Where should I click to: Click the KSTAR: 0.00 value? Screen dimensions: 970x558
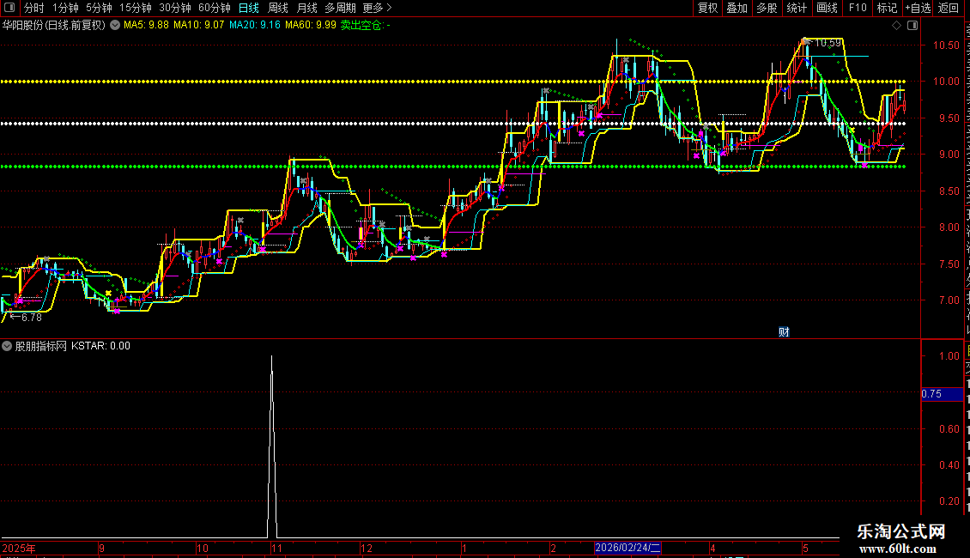pos(100,346)
